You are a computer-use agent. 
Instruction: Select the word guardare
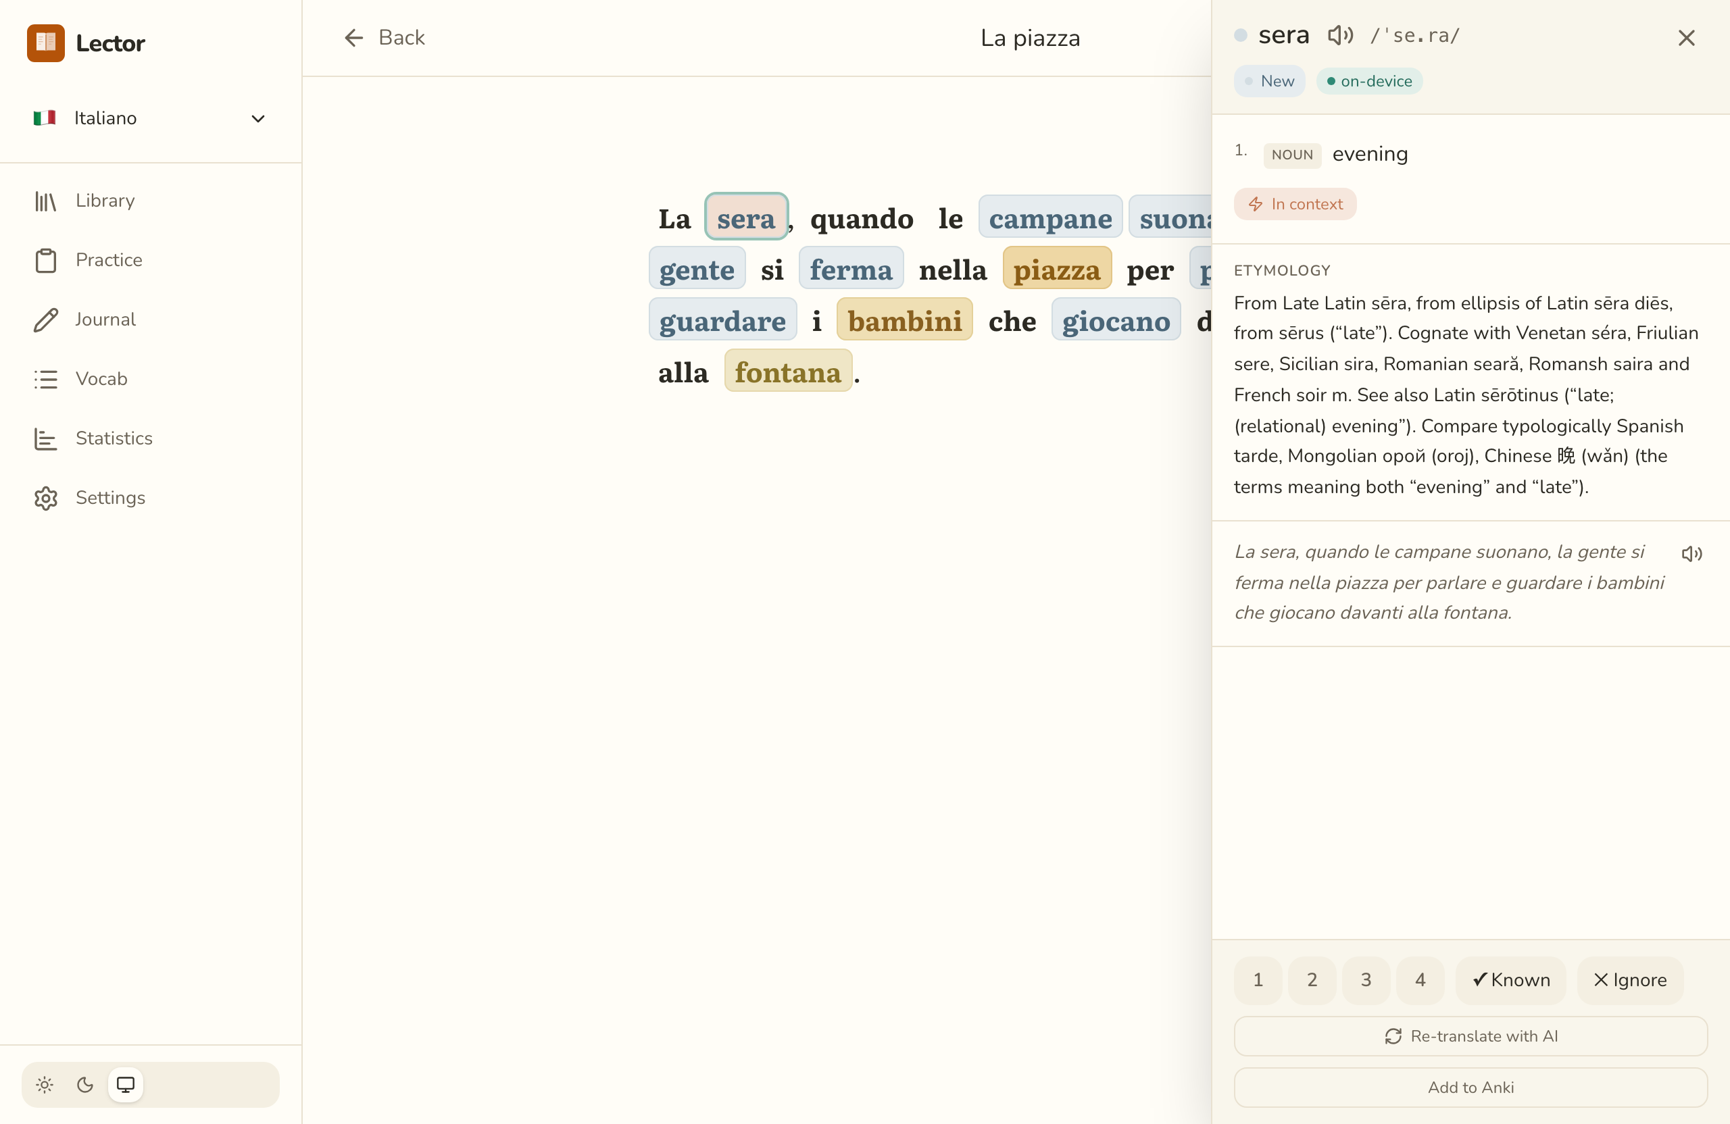[722, 320]
